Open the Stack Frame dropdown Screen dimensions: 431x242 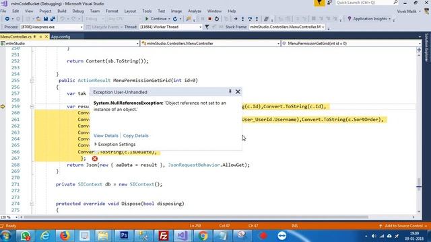(323, 27)
